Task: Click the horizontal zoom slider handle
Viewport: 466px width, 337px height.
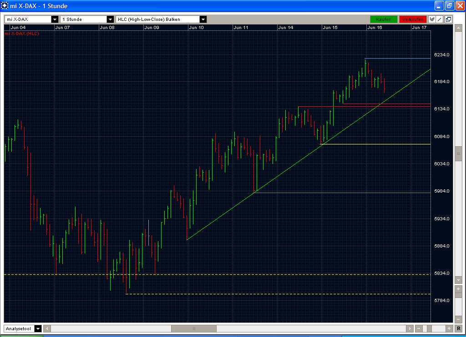Action: [429, 328]
